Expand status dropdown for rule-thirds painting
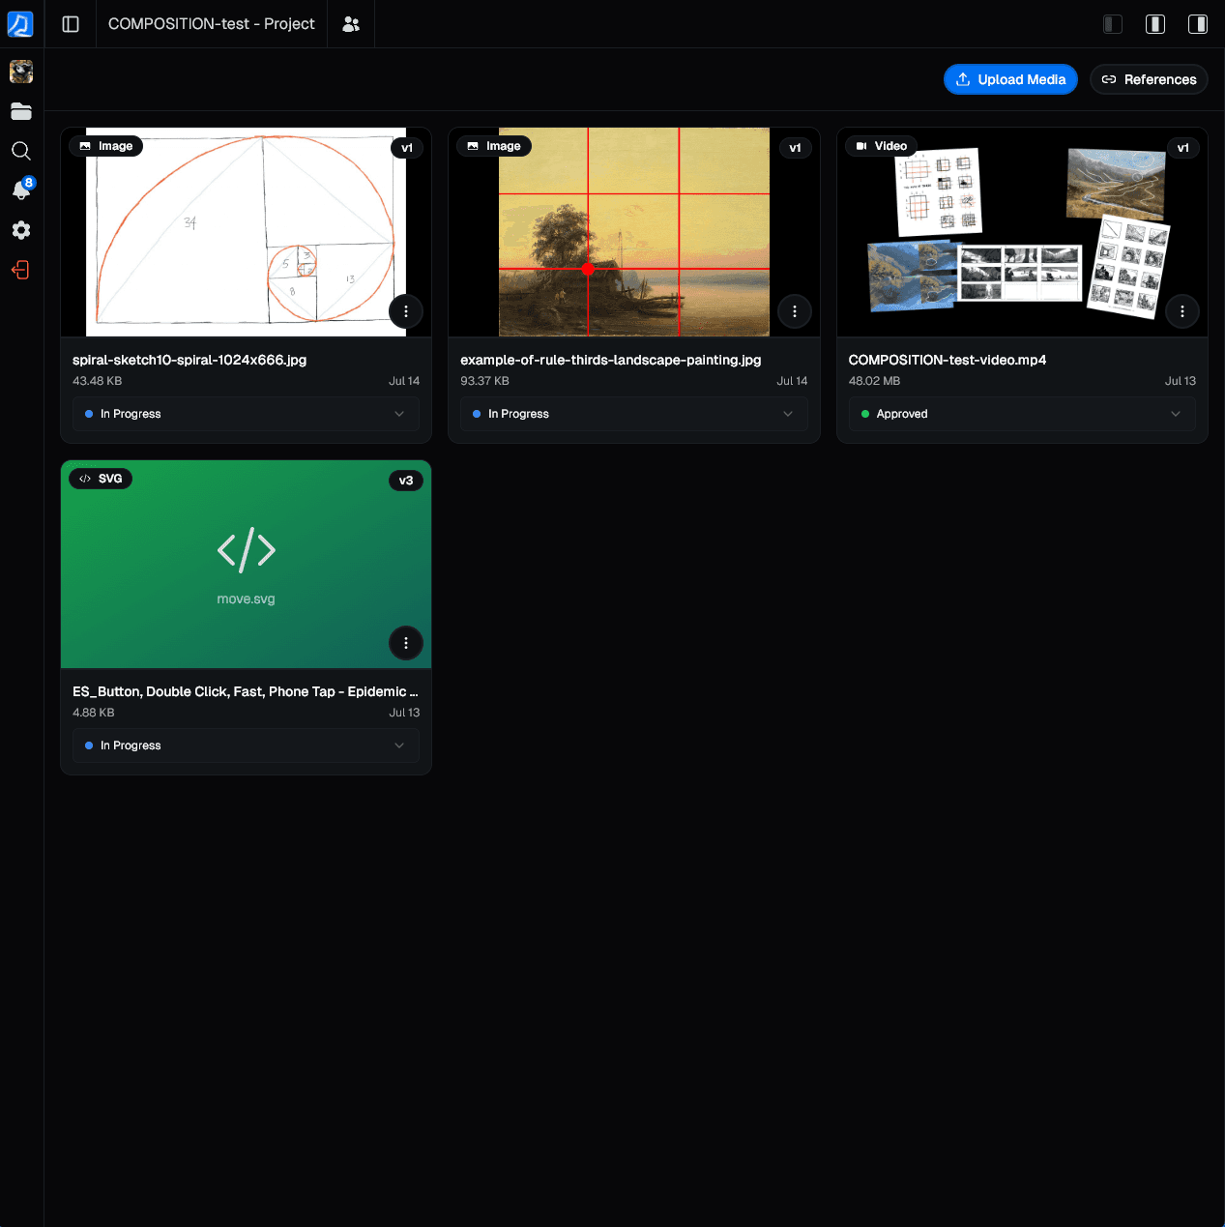This screenshot has height=1227, width=1225. [634, 414]
